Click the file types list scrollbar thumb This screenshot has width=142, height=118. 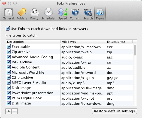(x=135, y=50)
